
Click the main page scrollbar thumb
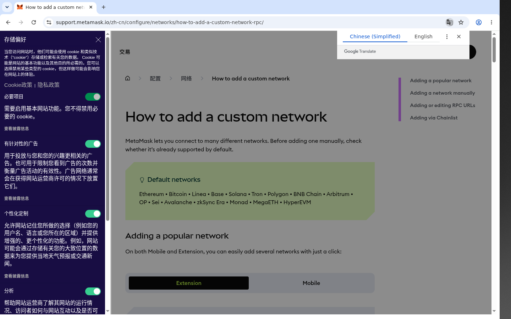(x=494, y=50)
